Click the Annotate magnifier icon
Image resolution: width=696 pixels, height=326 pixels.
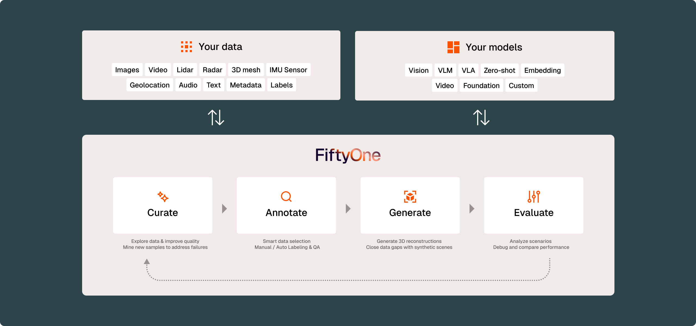(x=286, y=196)
